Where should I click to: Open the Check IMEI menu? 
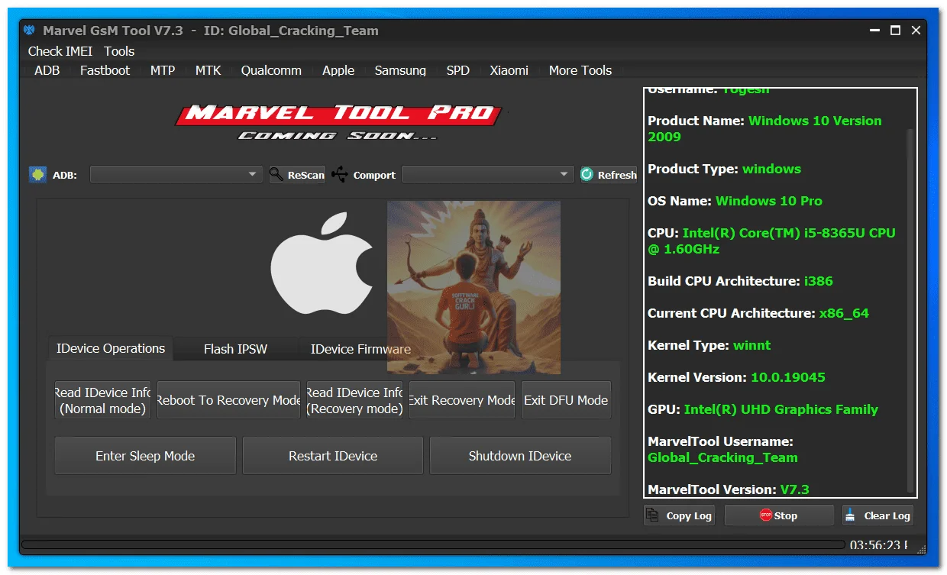tap(60, 51)
